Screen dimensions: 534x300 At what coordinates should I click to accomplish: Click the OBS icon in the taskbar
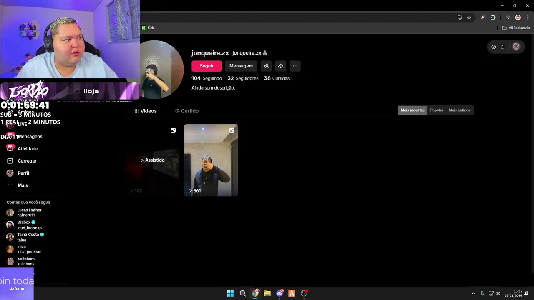tap(304, 293)
